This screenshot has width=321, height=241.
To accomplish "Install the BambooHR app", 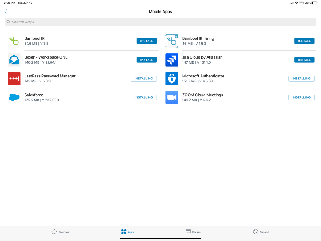I will point(146,41).
